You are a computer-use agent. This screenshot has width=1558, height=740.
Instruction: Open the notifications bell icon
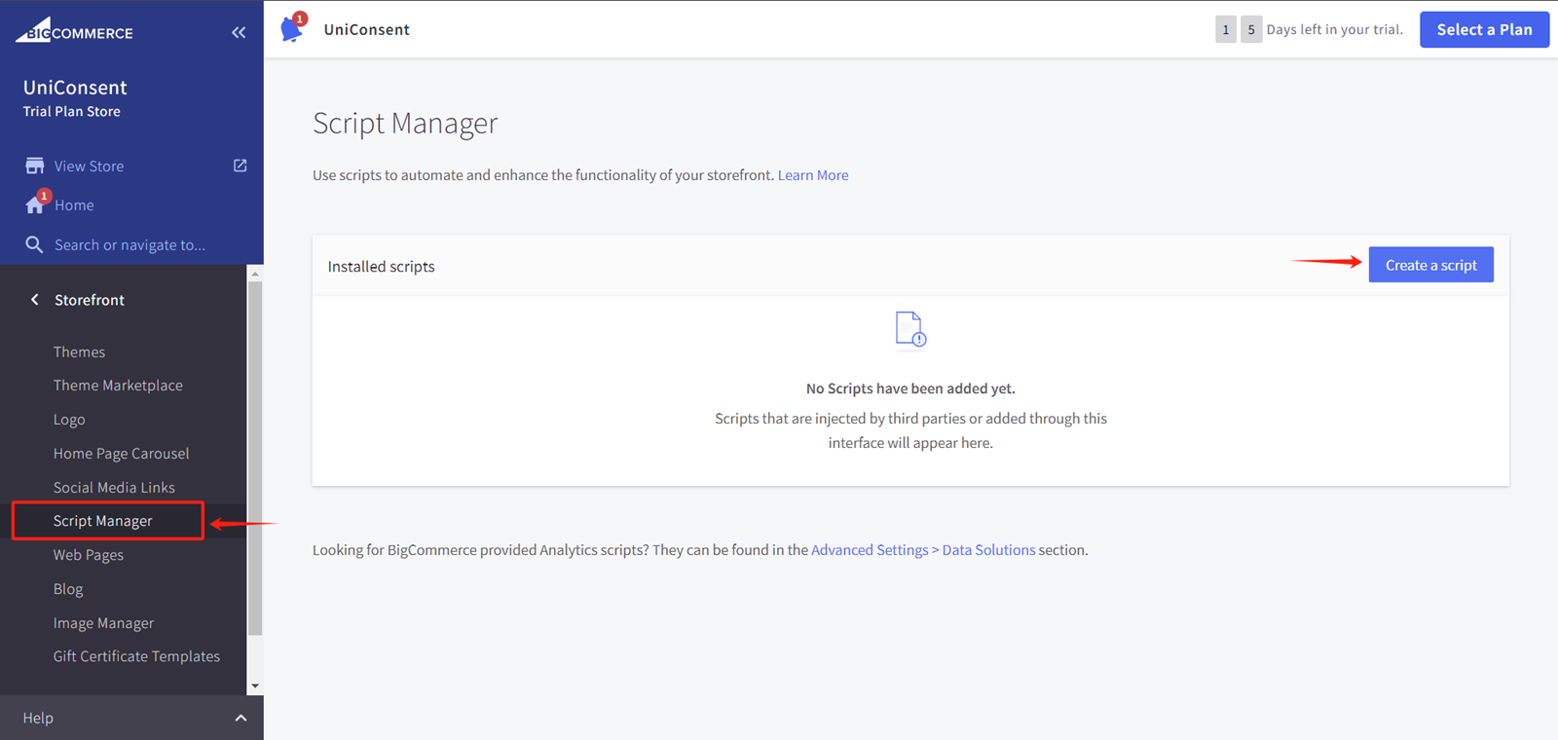click(292, 28)
